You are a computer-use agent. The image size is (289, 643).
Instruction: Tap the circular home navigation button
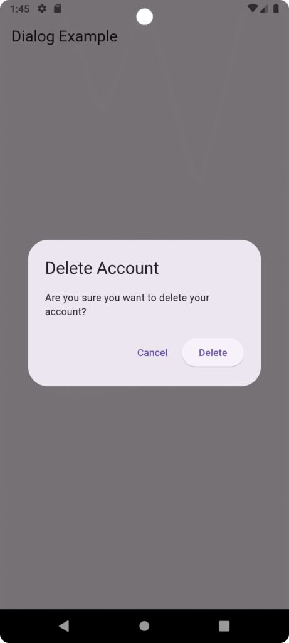144,626
